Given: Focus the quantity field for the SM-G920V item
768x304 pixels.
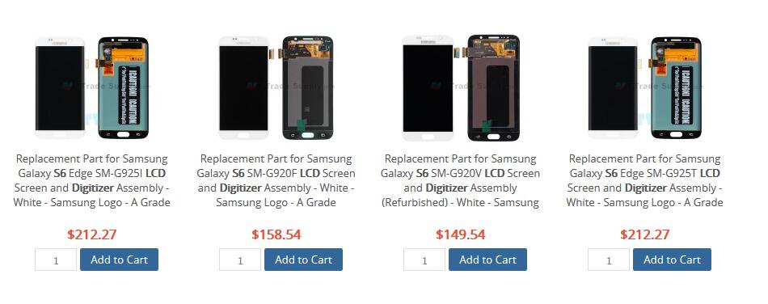Looking at the screenshot, I should click(424, 260).
